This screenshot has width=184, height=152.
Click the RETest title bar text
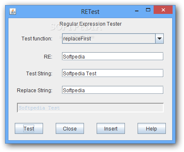tap(90, 12)
